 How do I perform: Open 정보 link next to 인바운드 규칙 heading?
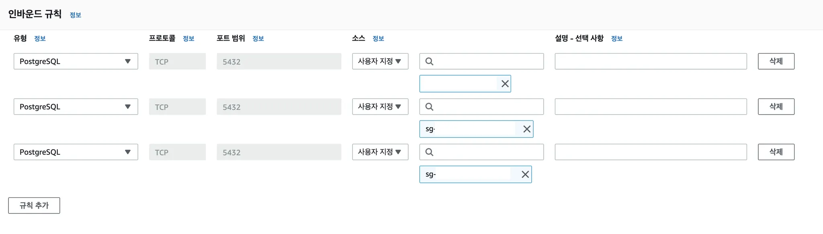[76, 15]
